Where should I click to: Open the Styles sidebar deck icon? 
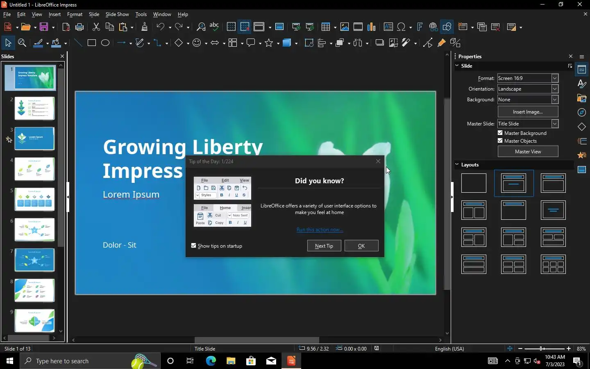tap(582, 84)
